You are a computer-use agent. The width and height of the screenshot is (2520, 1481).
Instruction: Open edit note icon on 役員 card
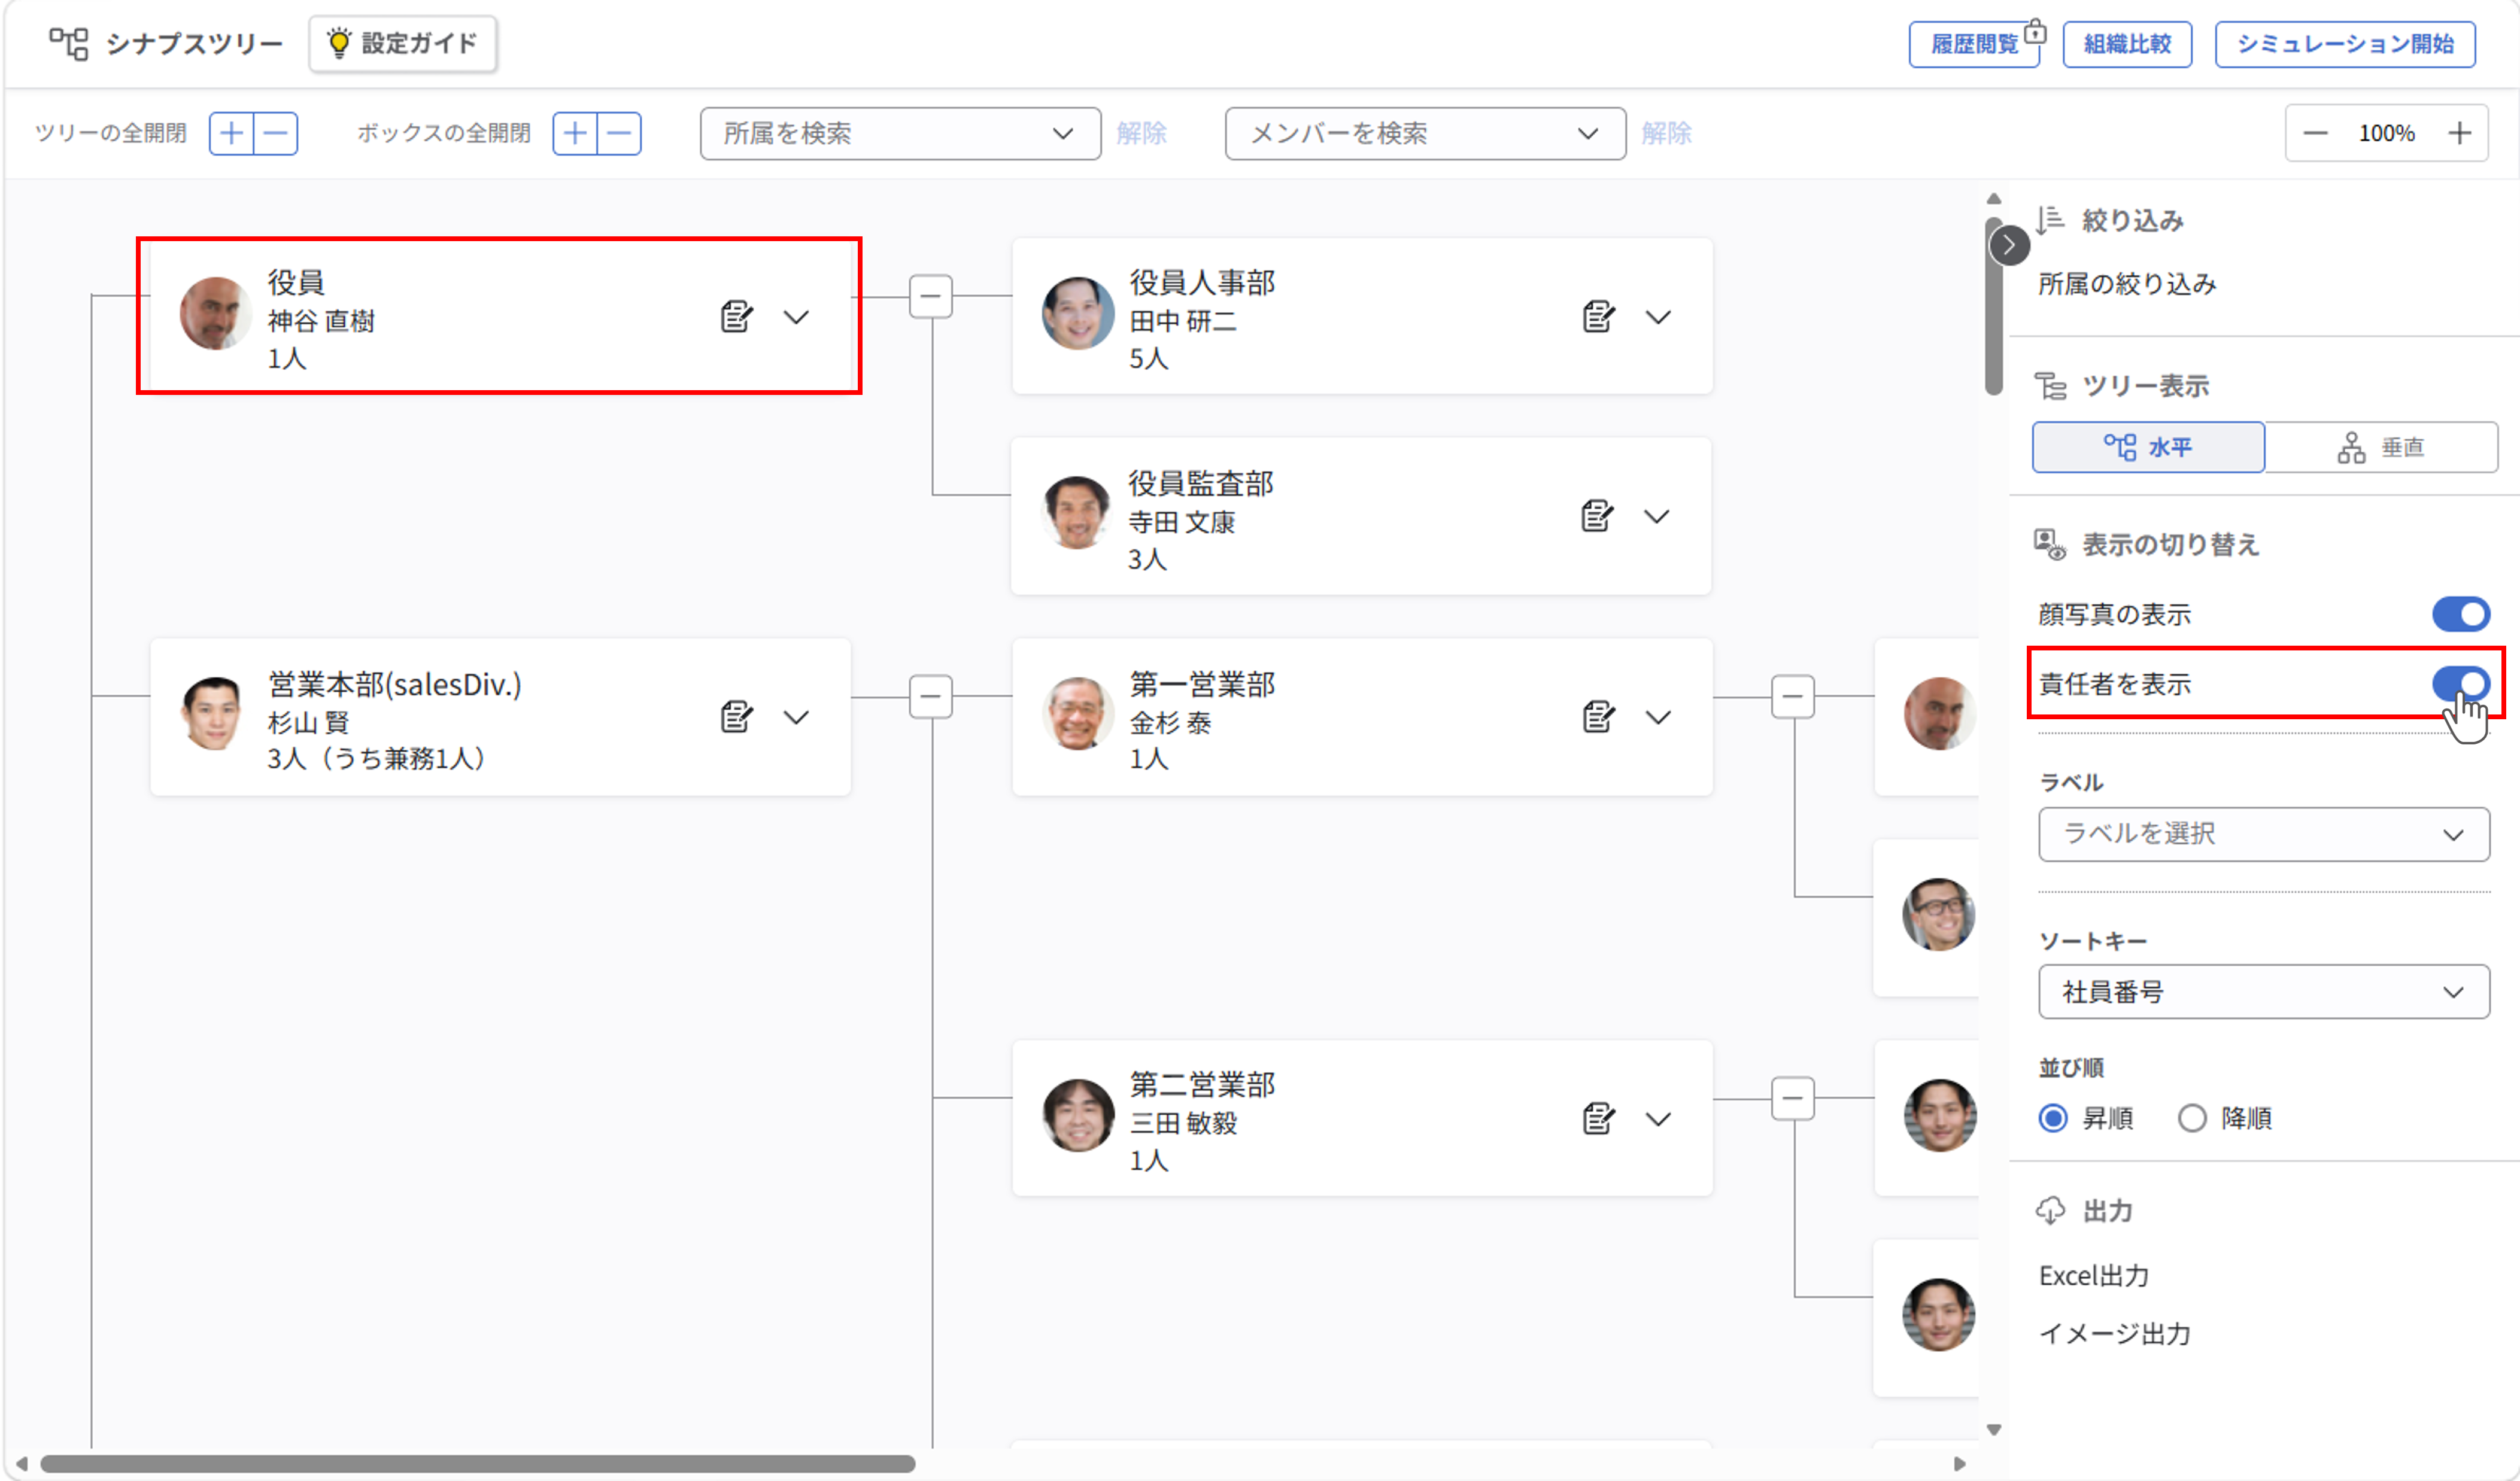[x=736, y=317]
